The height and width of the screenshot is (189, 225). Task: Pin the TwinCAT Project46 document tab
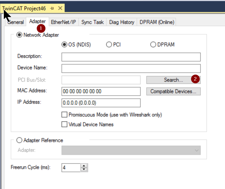[52, 9]
